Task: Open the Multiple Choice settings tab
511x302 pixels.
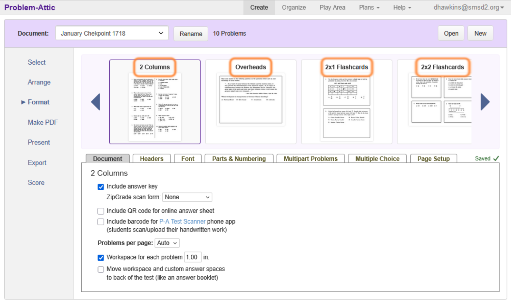Action: [x=377, y=159]
